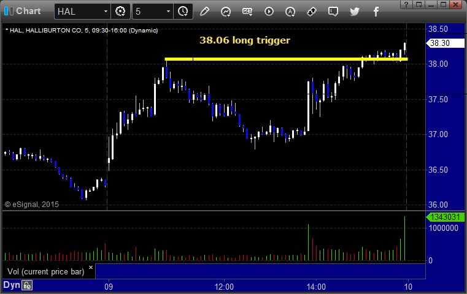
Task: Click the 36.00 price axis label
Action: point(438,205)
